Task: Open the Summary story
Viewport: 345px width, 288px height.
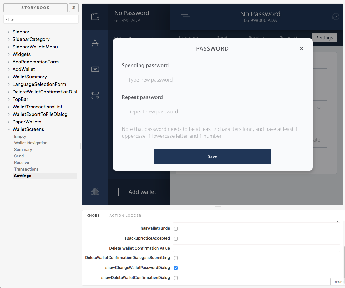Action: tap(23, 149)
